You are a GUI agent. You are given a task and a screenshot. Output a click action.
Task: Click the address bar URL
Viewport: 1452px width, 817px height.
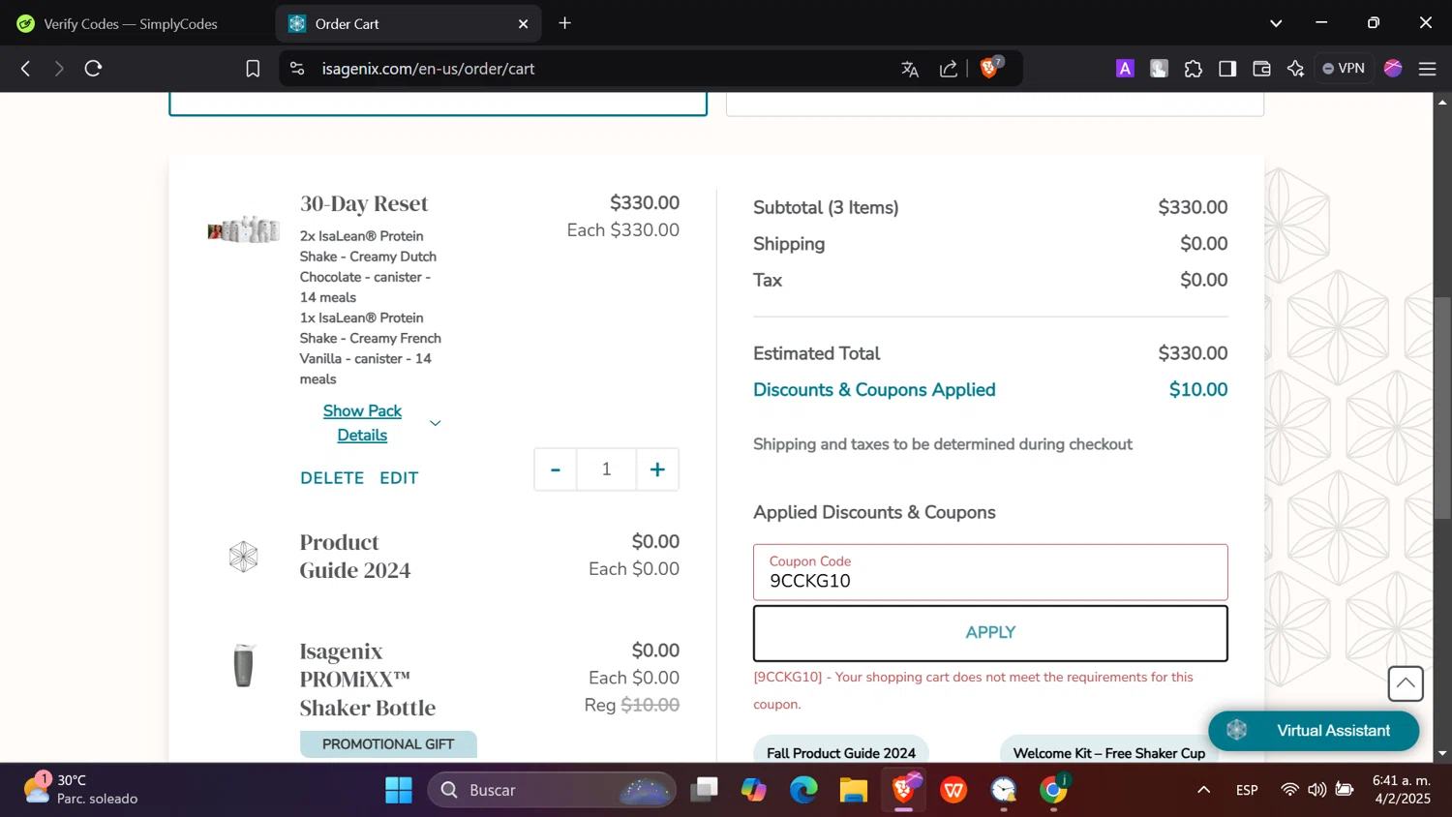point(428,69)
